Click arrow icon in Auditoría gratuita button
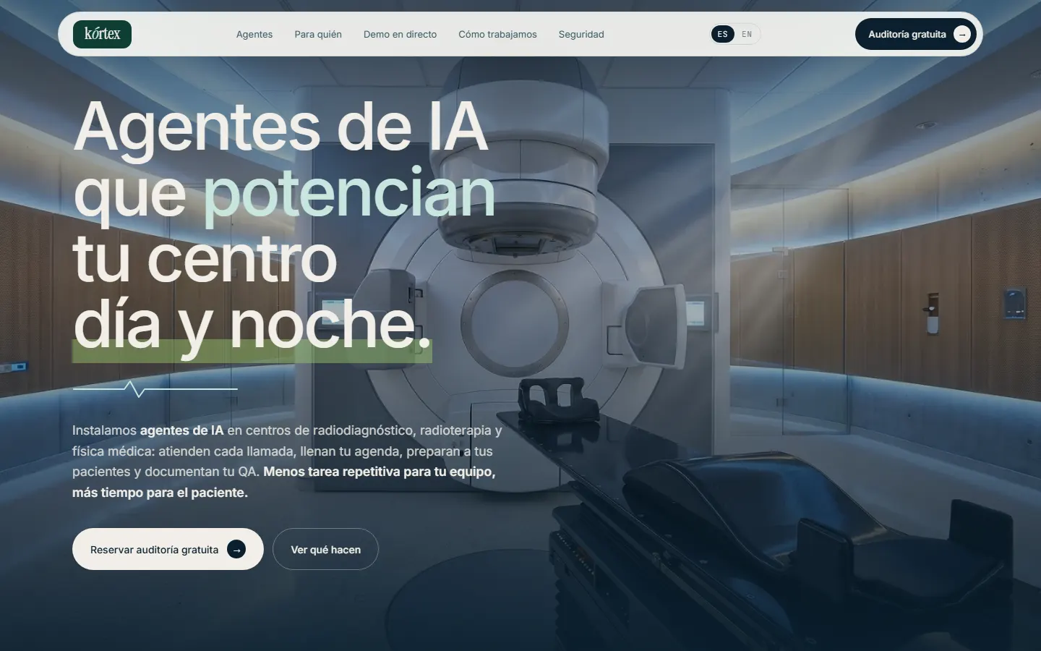Screen dimensions: 1041x651 (962, 34)
